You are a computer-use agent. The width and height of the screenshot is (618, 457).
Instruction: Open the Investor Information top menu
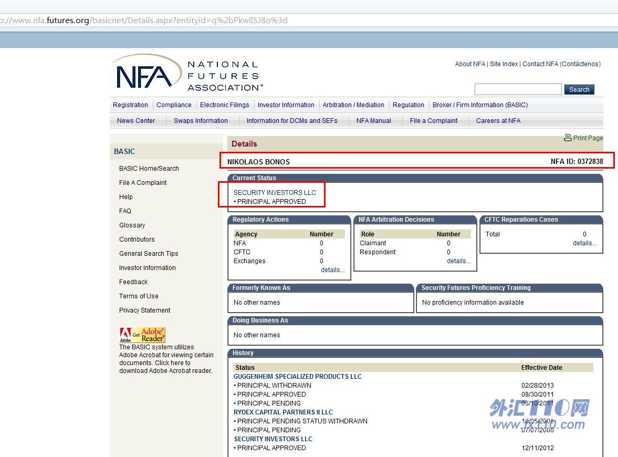[286, 105]
